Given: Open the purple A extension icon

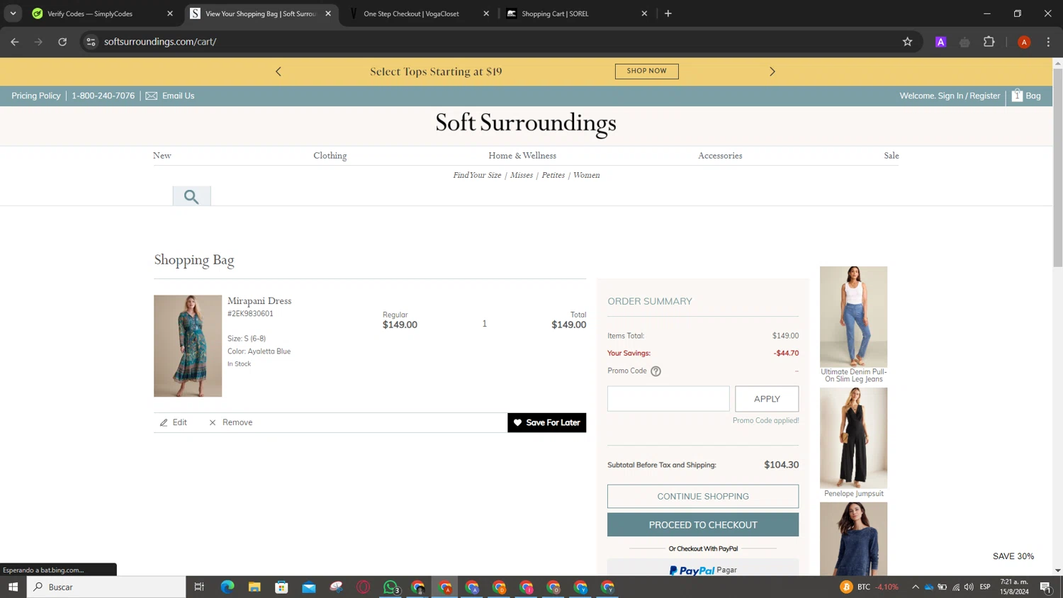Looking at the screenshot, I should 941,42.
